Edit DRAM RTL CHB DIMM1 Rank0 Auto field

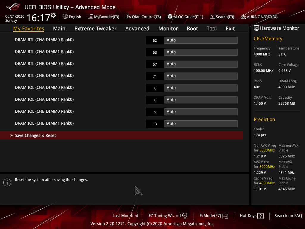[201, 76]
